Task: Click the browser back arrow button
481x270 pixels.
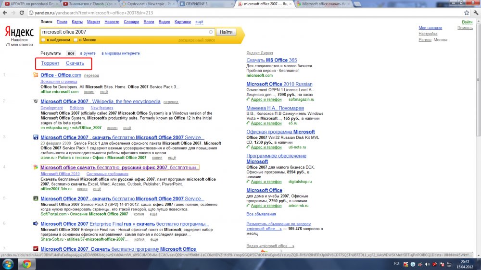Action: pos(5,12)
